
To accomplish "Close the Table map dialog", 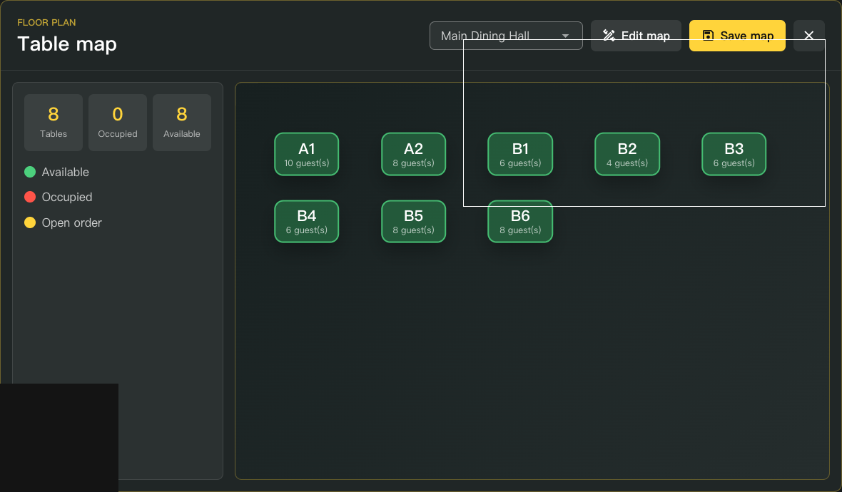I will (x=808, y=36).
